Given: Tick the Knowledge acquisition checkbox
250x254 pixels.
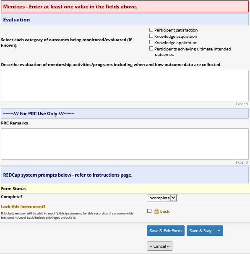Looking at the screenshot, I should click(x=151, y=36).
